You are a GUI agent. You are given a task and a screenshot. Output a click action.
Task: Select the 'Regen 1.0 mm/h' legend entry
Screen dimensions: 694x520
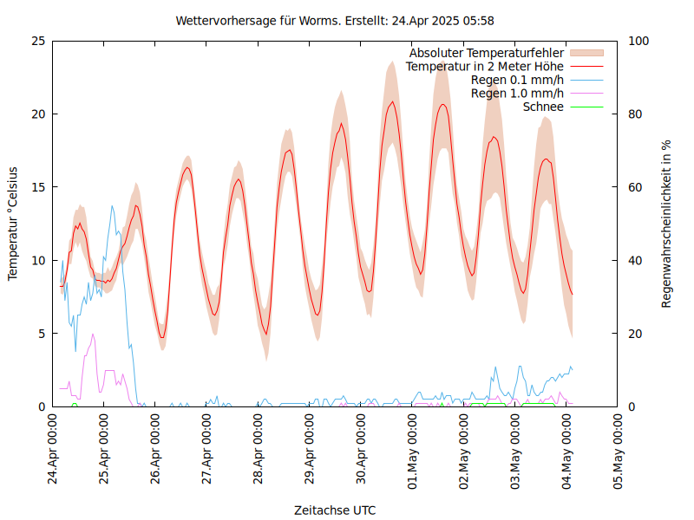point(517,94)
